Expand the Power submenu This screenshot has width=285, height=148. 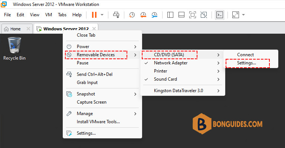[102, 47]
